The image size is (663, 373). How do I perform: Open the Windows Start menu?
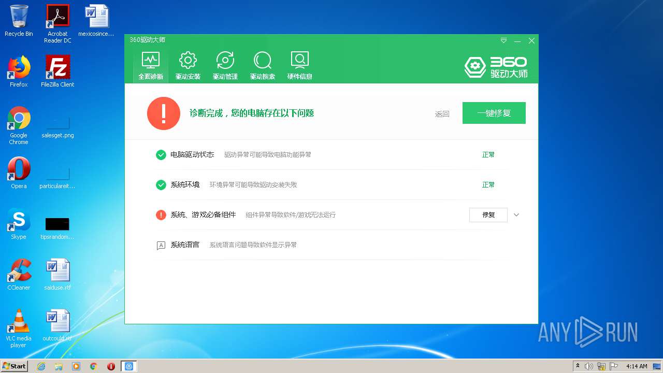pyautogui.click(x=15, y=366)
